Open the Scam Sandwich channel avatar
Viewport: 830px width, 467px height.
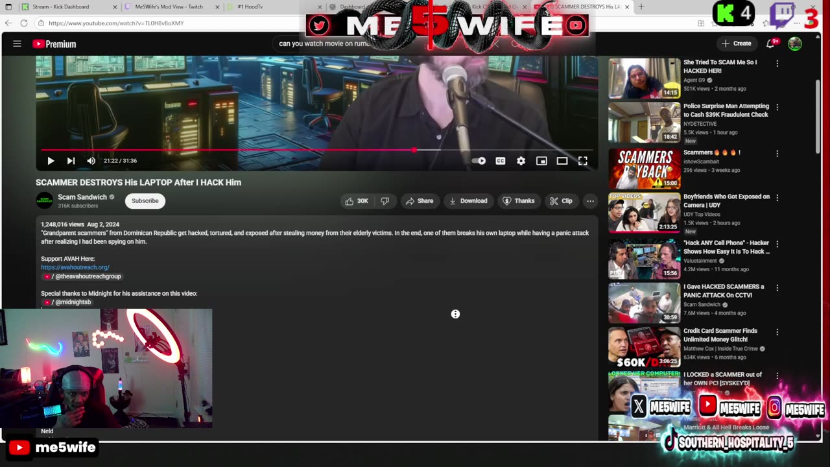(44, 200)
